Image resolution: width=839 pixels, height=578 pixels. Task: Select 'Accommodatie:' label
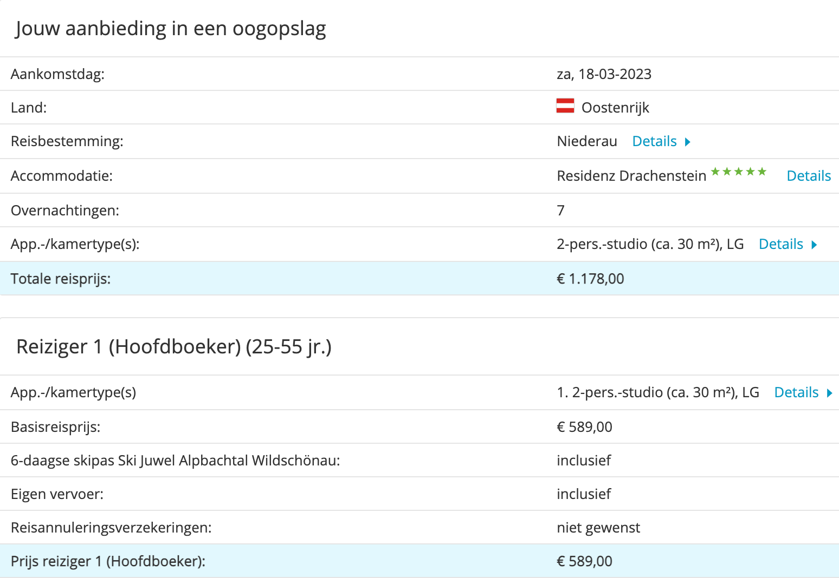click(x=62, y=176)
